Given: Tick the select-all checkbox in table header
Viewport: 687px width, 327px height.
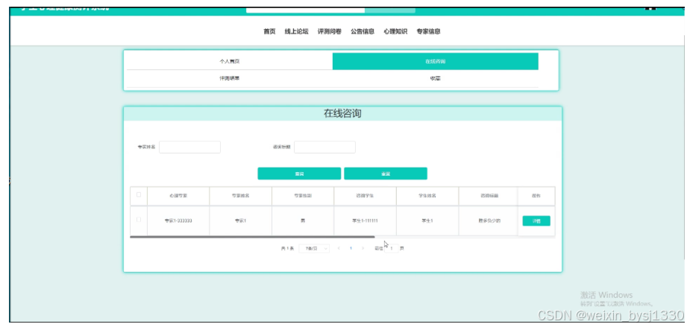Looking at the screenshot, I should pyautogui.click(x=139, y=195).
